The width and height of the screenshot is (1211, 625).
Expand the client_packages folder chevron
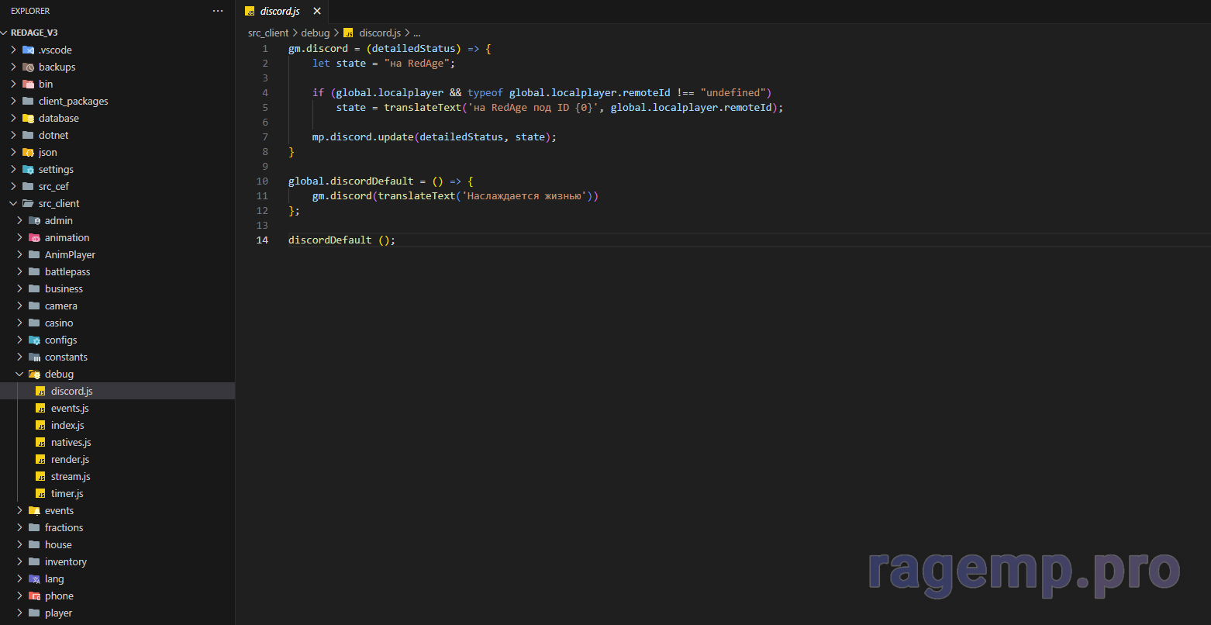tap(13, 101)
